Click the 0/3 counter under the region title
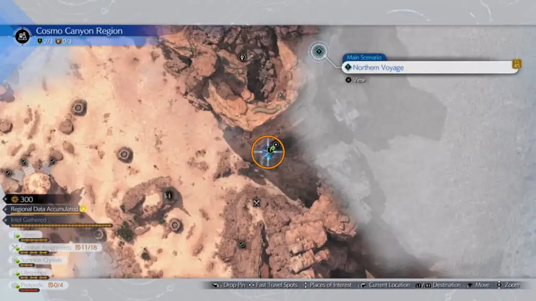The width and height of the screenshot is (536, 301). [x=67, y=41]
